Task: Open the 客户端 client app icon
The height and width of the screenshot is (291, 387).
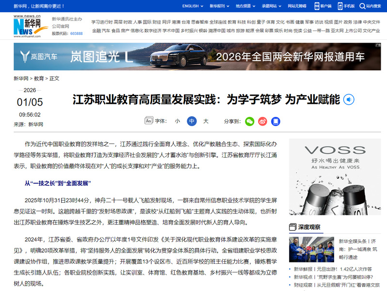Action: [x=322, y=6]
